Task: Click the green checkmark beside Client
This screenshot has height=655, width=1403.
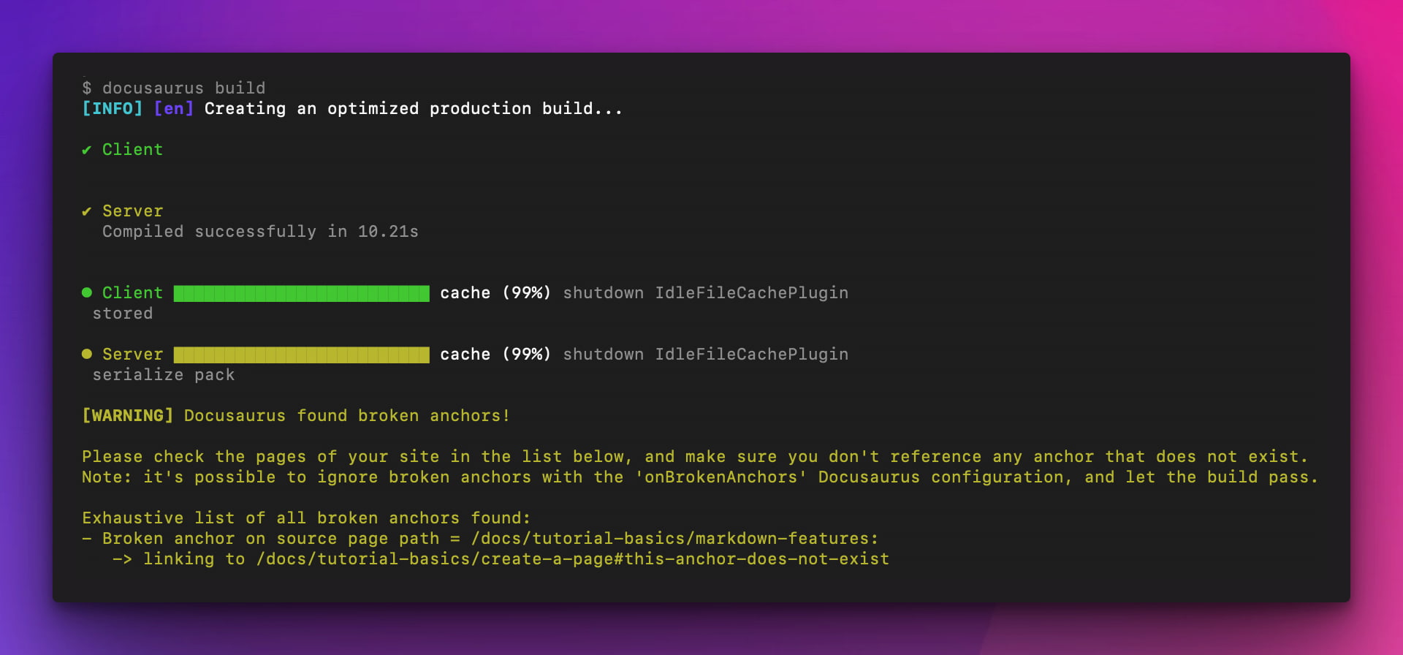Action: tap(87, 150)
